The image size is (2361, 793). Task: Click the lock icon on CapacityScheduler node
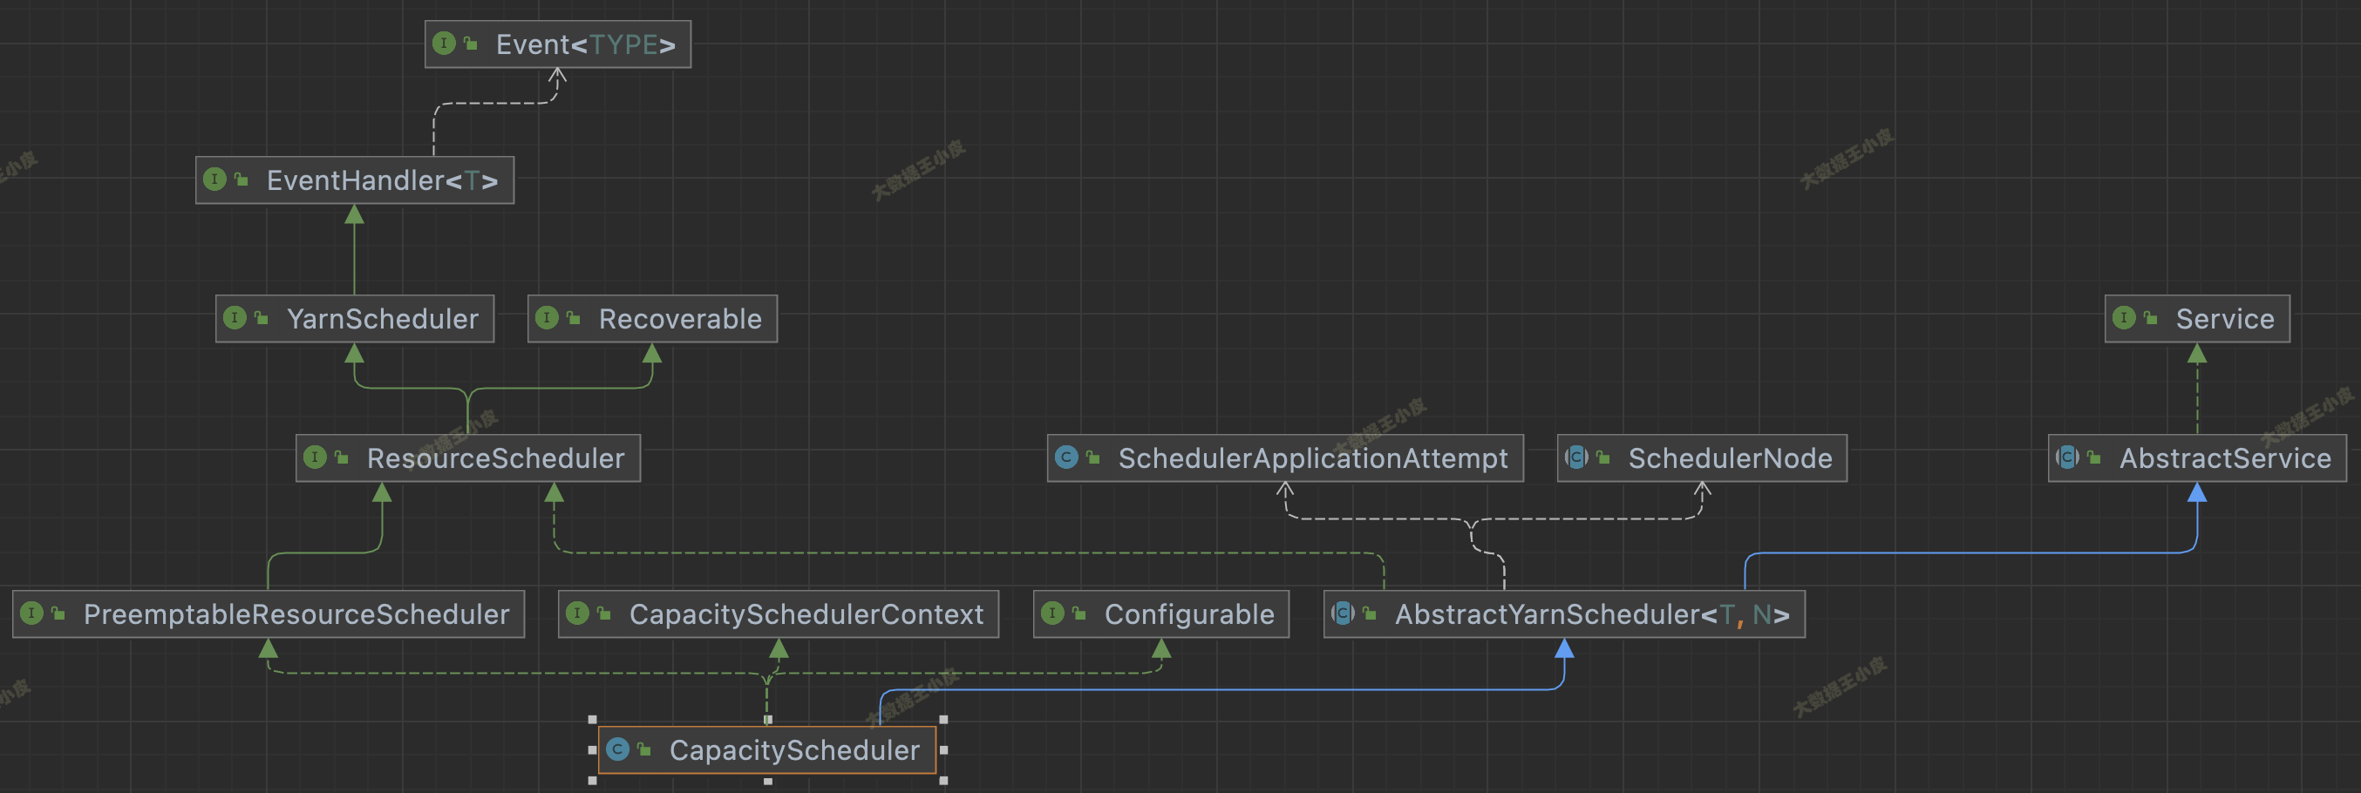(x=644, y=749)
